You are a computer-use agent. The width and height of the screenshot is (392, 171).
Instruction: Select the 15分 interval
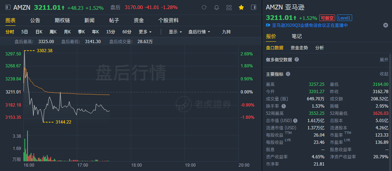point(110,32)
